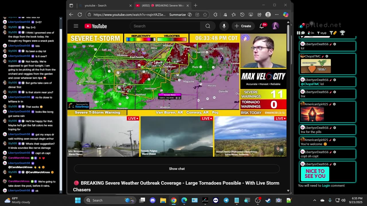Show hidden system tray icons chevron
367x206 pixels.
315,200
